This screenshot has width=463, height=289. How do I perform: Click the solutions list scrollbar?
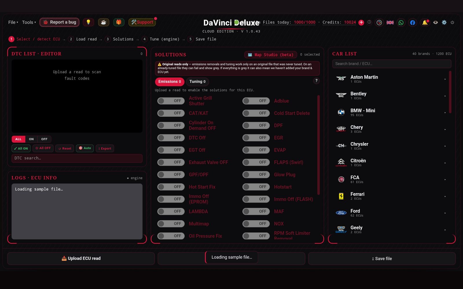319,144
